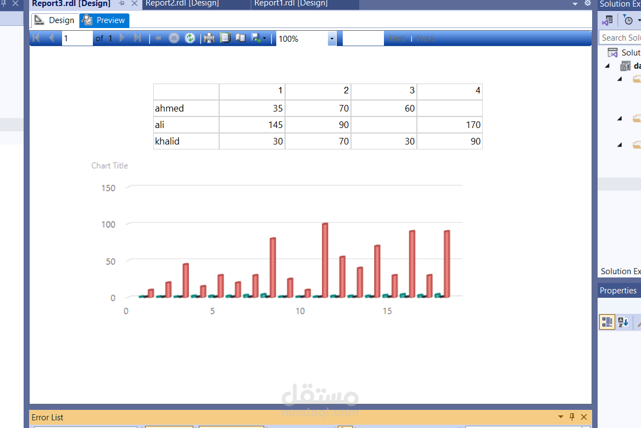This screenshot has height=428, width=641.
Task: Click the ali row header cell
Action: (186, 125)
